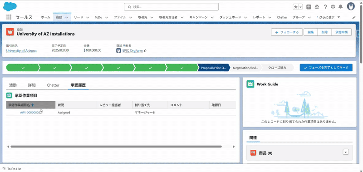Screen dimensions: 363x172
Task: Click the Work Guide icon
Action: tap(250, 84)
